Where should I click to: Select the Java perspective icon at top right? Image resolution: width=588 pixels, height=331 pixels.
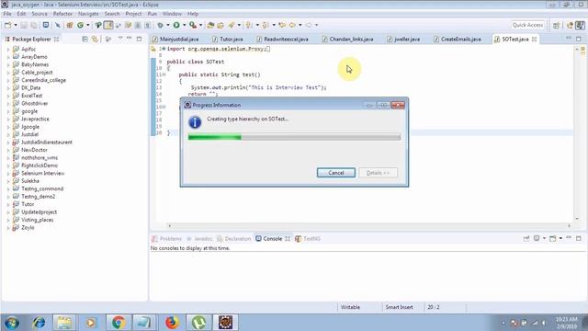pyautogui.click(x=580, y=25)
